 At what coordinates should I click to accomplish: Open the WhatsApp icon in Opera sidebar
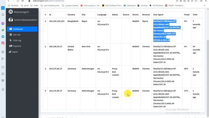(x=3, y=30)
